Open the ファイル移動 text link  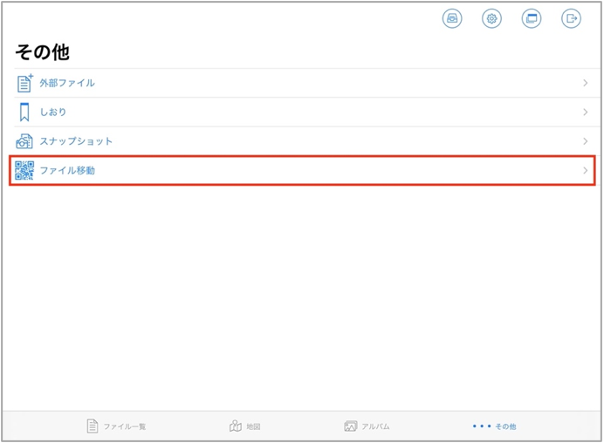(x=67, y=170)
